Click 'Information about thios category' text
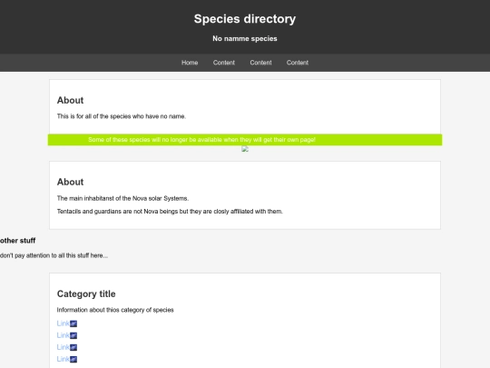 point(115,310)
